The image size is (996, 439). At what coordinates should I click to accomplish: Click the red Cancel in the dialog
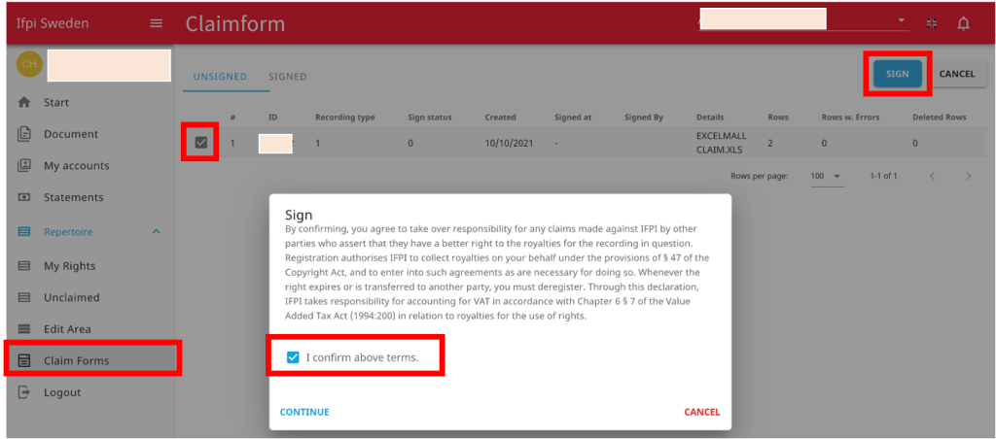702,413
